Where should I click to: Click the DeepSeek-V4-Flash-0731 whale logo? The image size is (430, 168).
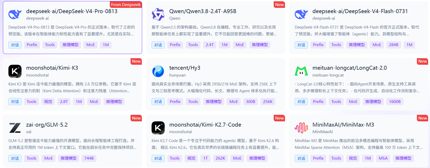point(301,14)
